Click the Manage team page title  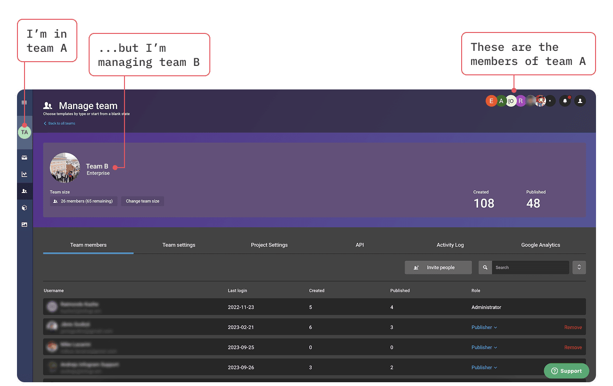pos(88,106)
